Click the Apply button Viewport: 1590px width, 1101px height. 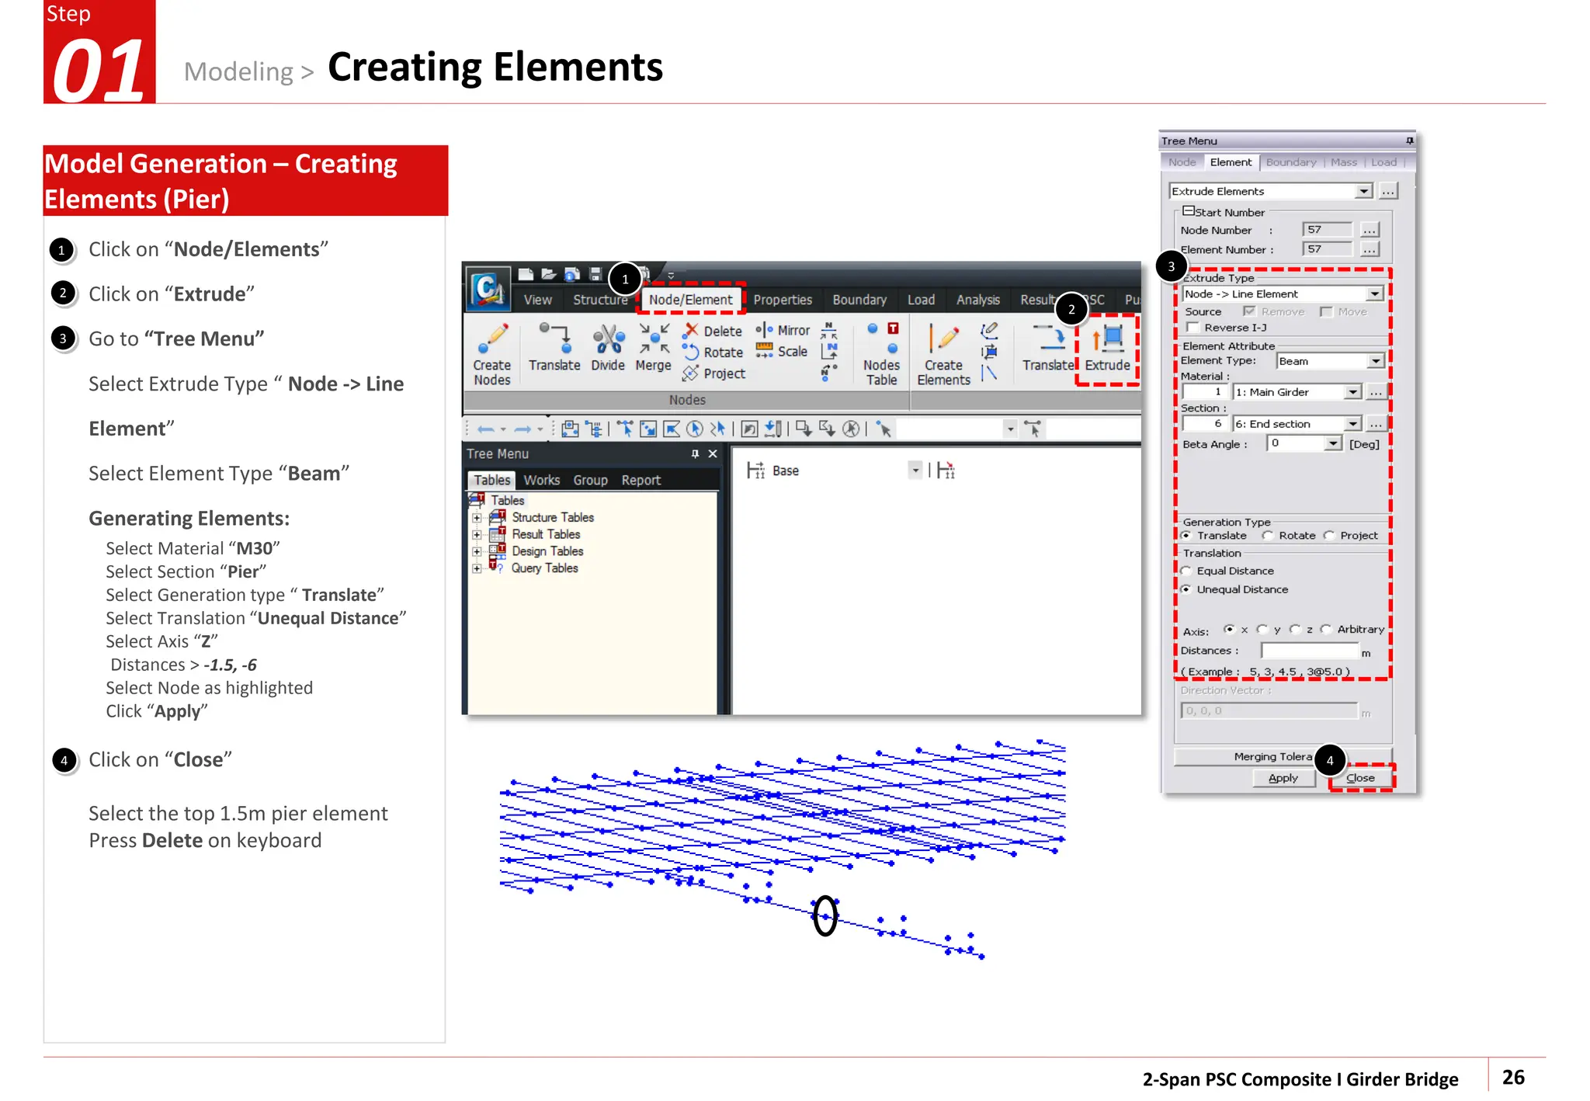pos(1283,778)
